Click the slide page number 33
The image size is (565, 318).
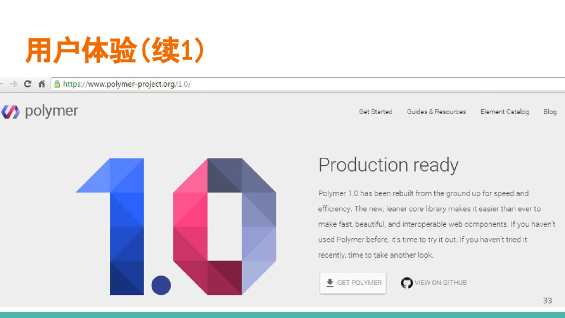pyautogui.click(x=547, y=301)
